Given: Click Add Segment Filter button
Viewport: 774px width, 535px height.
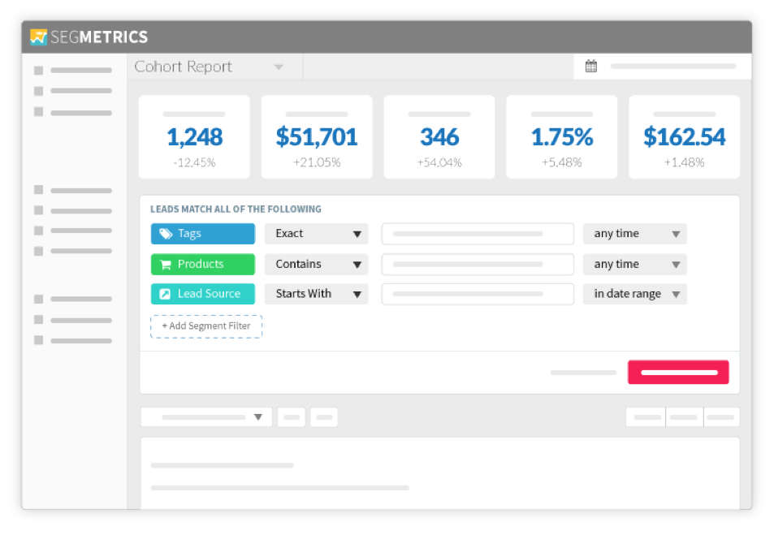Looking at the screenshot, I should click(206, 326).
